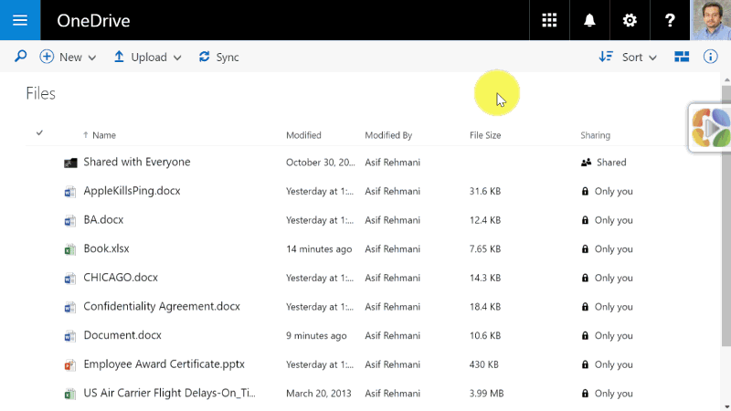Open US Air Carrier Flight Delays file

coord(169,393)
